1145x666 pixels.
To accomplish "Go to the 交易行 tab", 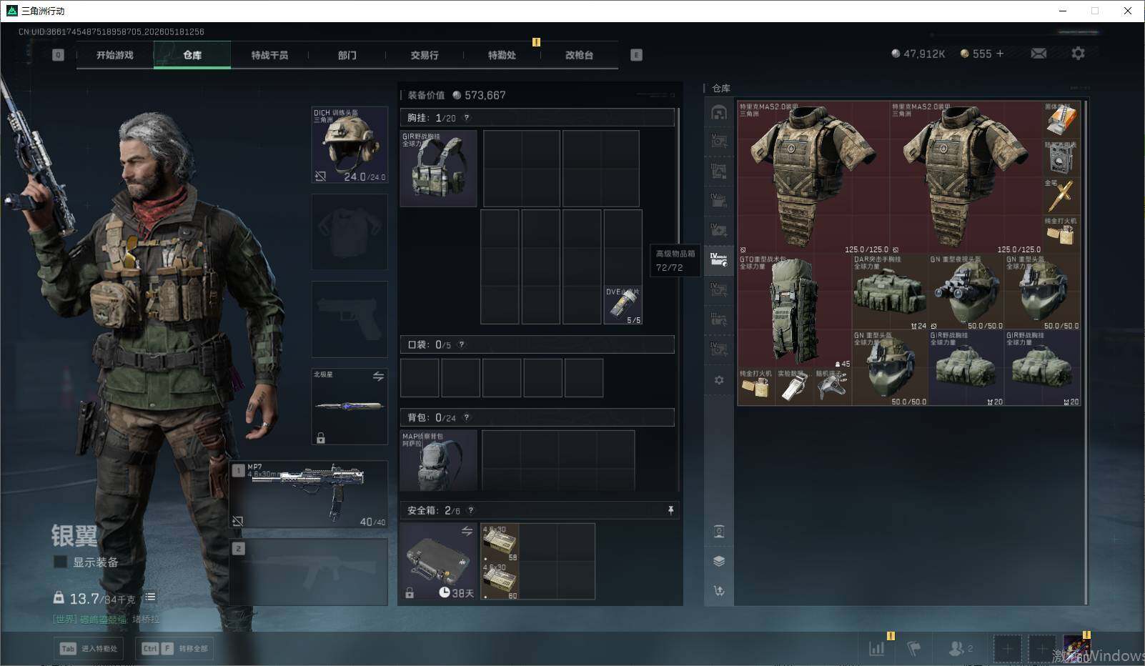I will pos(425,55).
